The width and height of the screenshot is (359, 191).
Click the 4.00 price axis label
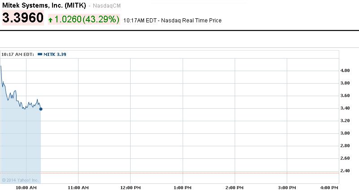345,71
